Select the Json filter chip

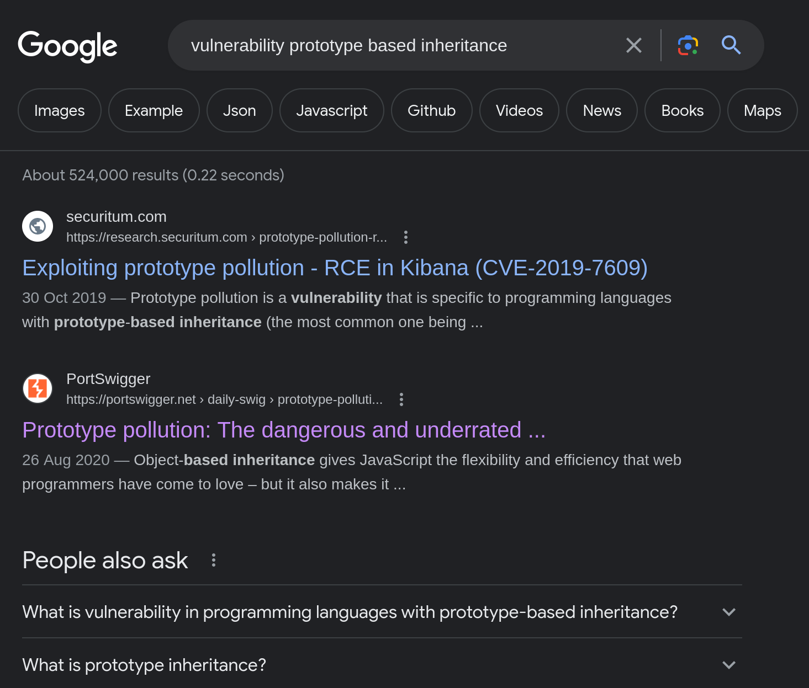tap(240, 110)
